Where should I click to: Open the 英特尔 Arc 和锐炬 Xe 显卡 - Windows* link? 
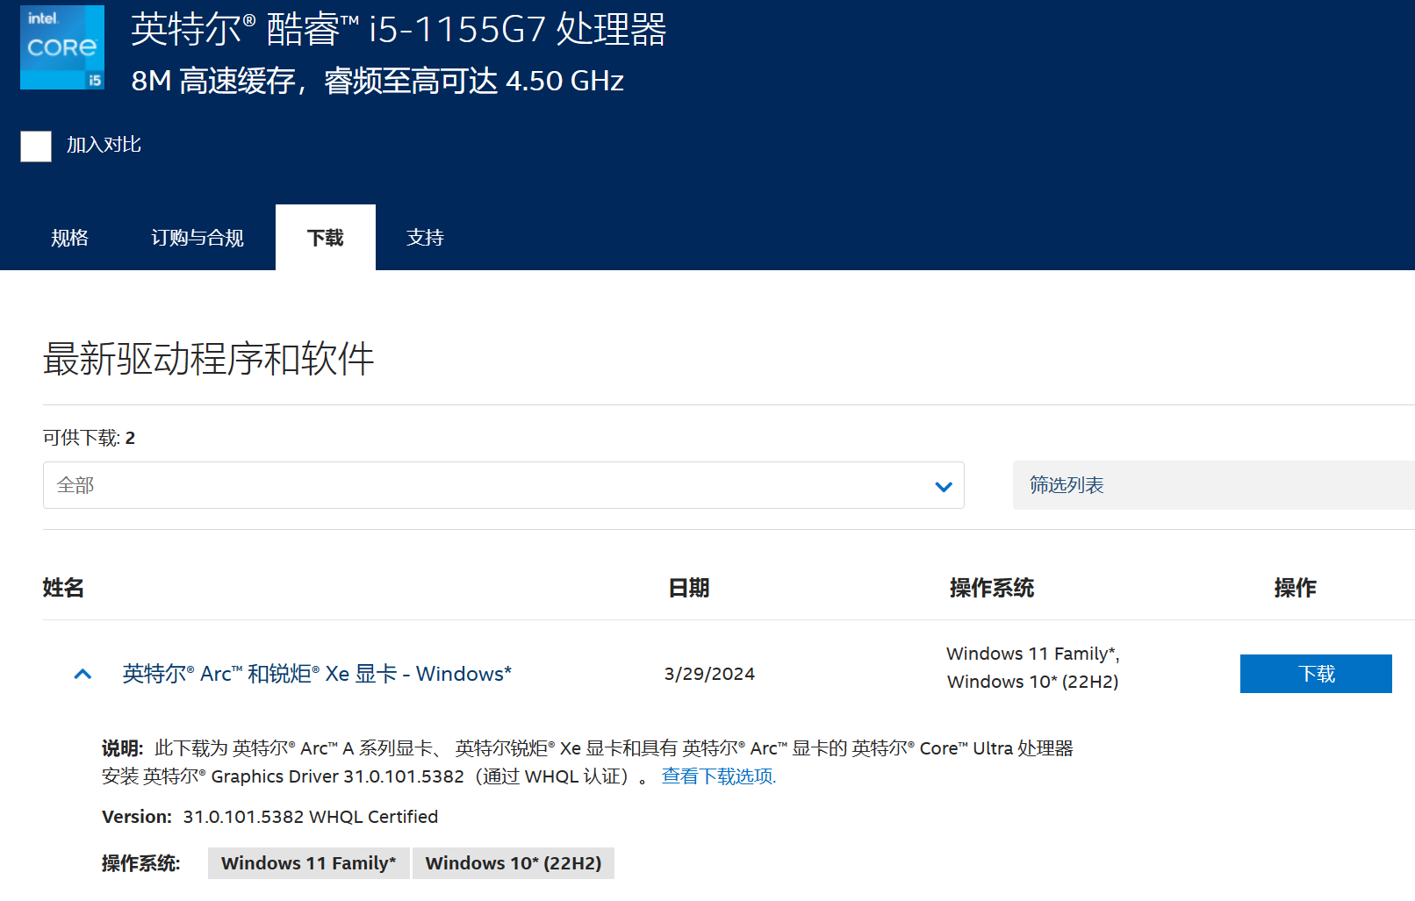coord(317,674)
